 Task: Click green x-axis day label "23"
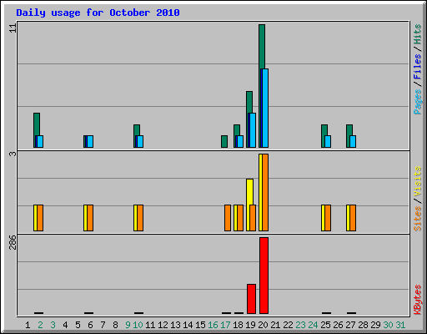[300, 325]
